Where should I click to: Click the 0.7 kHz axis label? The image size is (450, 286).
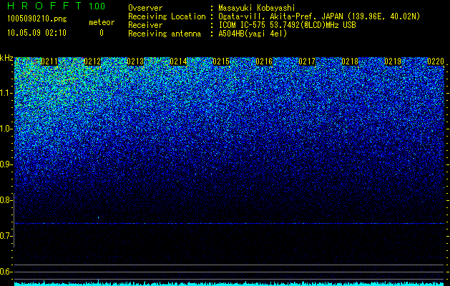pyautogui.click(x=6, y=236)
